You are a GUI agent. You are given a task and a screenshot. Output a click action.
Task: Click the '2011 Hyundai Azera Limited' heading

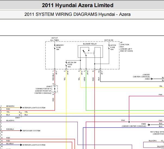point(78,5)
